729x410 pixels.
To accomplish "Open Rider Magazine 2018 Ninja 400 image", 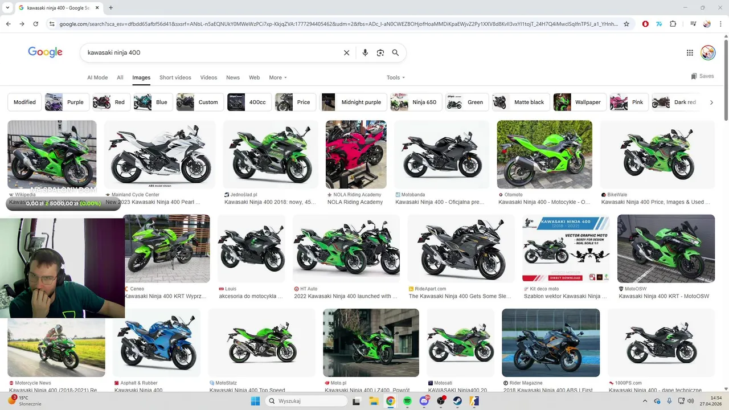I will pos(551,343).
